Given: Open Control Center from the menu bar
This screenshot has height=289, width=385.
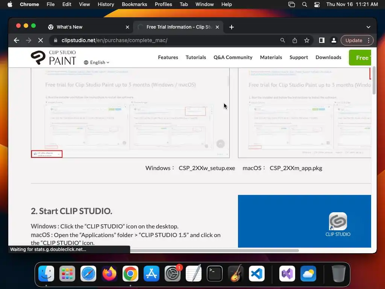Looking at the screenshot, I should pos(317,4).
